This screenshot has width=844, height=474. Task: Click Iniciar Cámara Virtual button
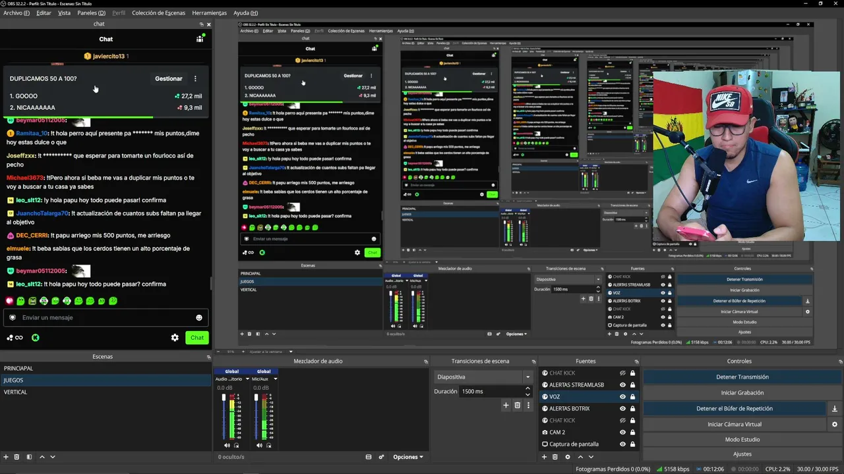pos(734,425)
